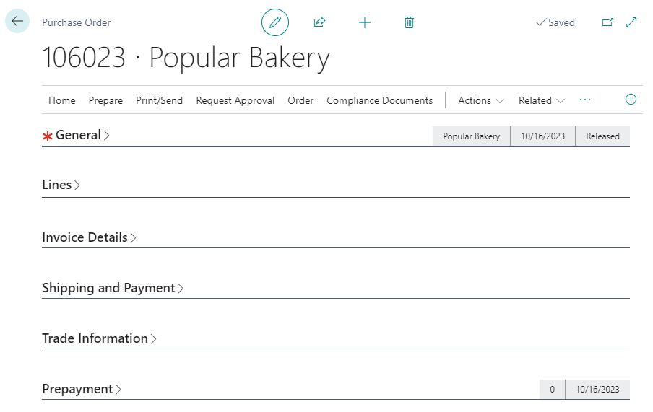The width and height of the screenshot is (653, 412).
Task: Open the Print/Send menu
Action: [159, 100]
